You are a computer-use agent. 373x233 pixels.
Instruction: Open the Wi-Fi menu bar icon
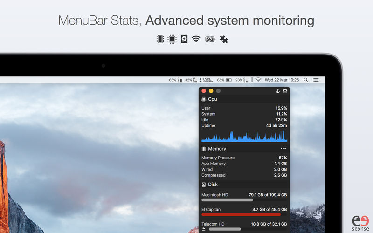click(258, 80)
